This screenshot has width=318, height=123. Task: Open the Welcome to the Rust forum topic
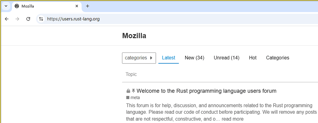tap(207, 91)
